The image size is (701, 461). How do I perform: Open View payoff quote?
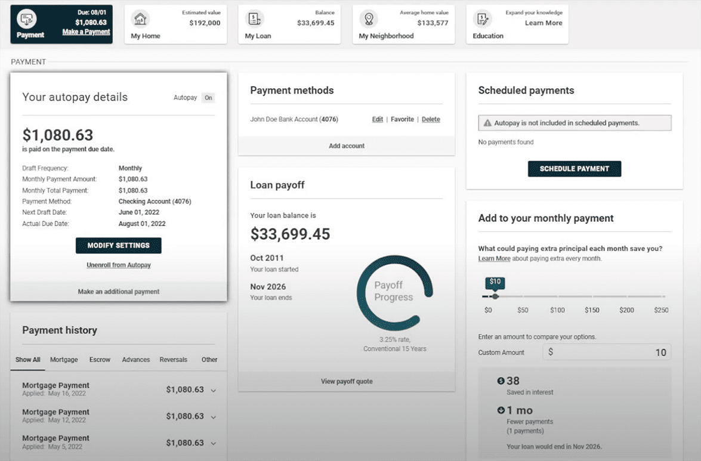click(x=347, y=382)
